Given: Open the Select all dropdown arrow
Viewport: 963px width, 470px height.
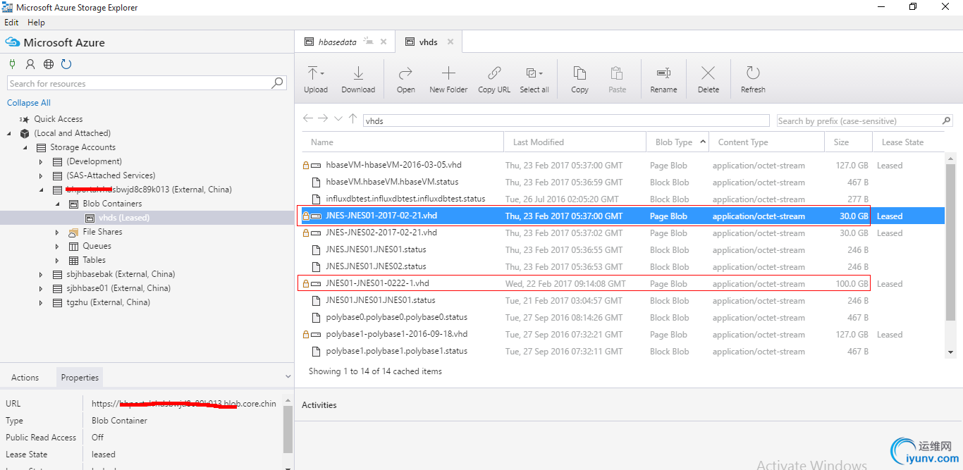Looking at the screenshot, I should coord(541,73).
